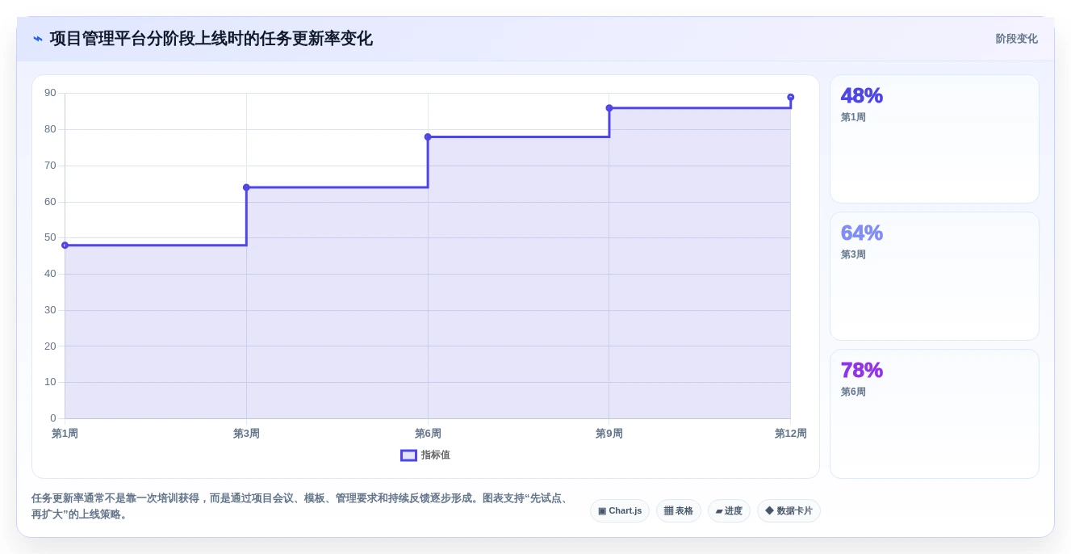Click the description paragraph starting 任务更新率通常
This screenshot has height=554, width=1071.
(x=300, y=506)
